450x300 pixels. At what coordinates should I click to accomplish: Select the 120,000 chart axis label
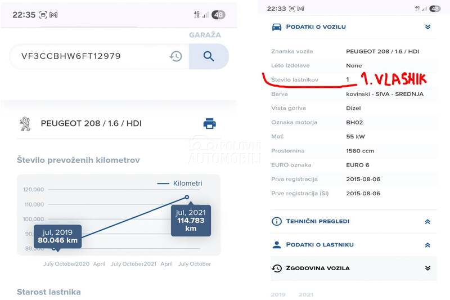[34, 190]
